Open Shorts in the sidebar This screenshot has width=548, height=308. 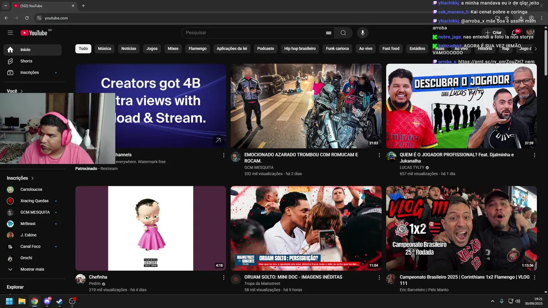[33, 61]
